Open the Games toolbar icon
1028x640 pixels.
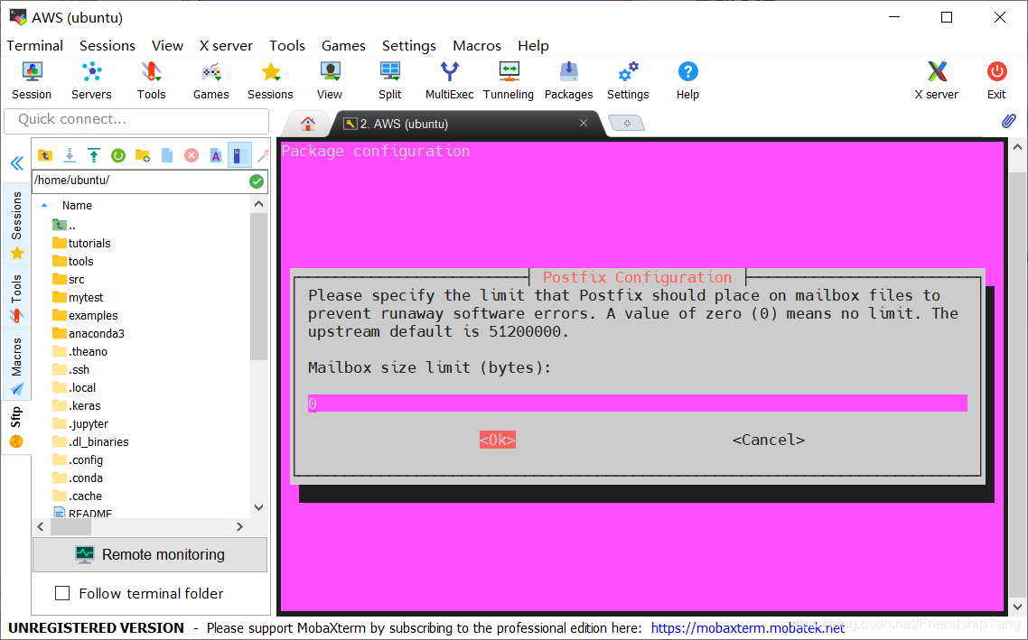[211, 80]
